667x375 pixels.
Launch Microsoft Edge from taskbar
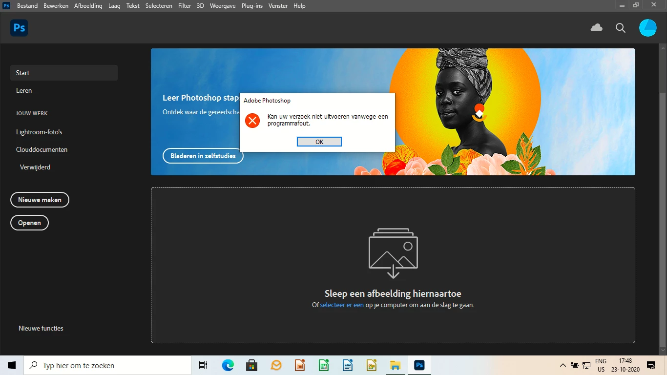pos(228,365)
